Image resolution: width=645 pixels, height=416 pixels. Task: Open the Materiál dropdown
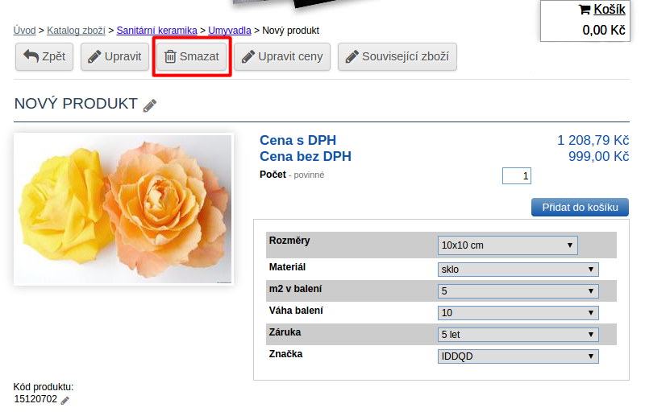(x=518, y=270)
